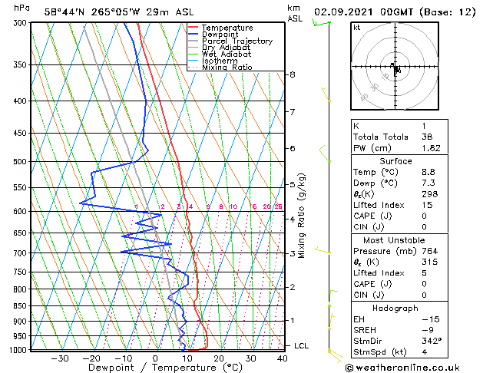The height and width of the screenshot is (373, 483).
Task: Click the Hodograph section heading in table
Action: (x=395, y=309)
